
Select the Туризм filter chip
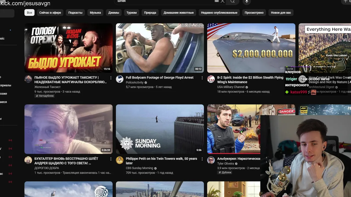132,13
